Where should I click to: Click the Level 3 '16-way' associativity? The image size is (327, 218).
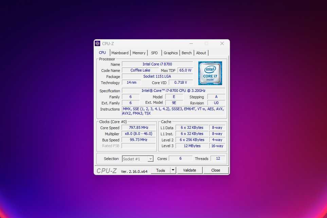click(217, 146)
